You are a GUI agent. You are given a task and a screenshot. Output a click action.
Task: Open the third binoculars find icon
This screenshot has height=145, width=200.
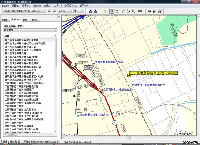160,11
